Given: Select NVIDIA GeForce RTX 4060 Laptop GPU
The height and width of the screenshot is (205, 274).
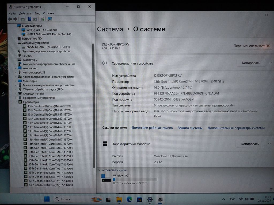Looking at the screenshot, I should click(x=49, y=34).
